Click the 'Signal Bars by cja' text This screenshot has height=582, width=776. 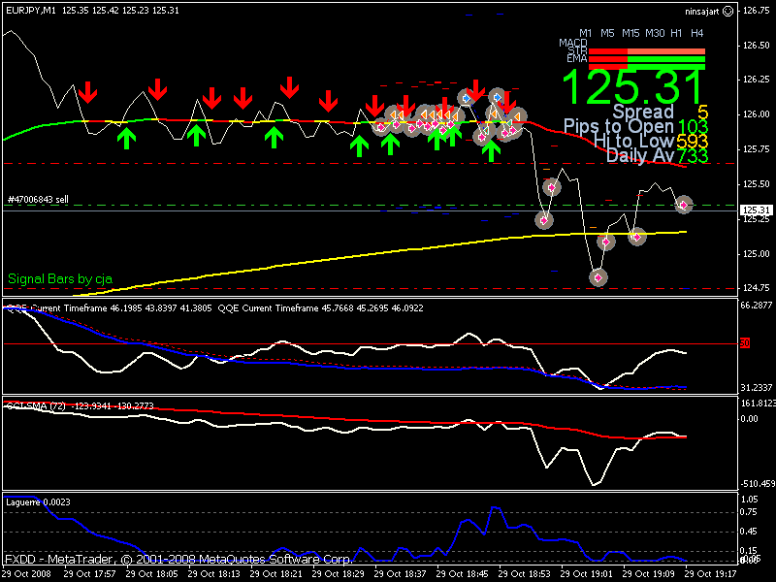[60, 278]
